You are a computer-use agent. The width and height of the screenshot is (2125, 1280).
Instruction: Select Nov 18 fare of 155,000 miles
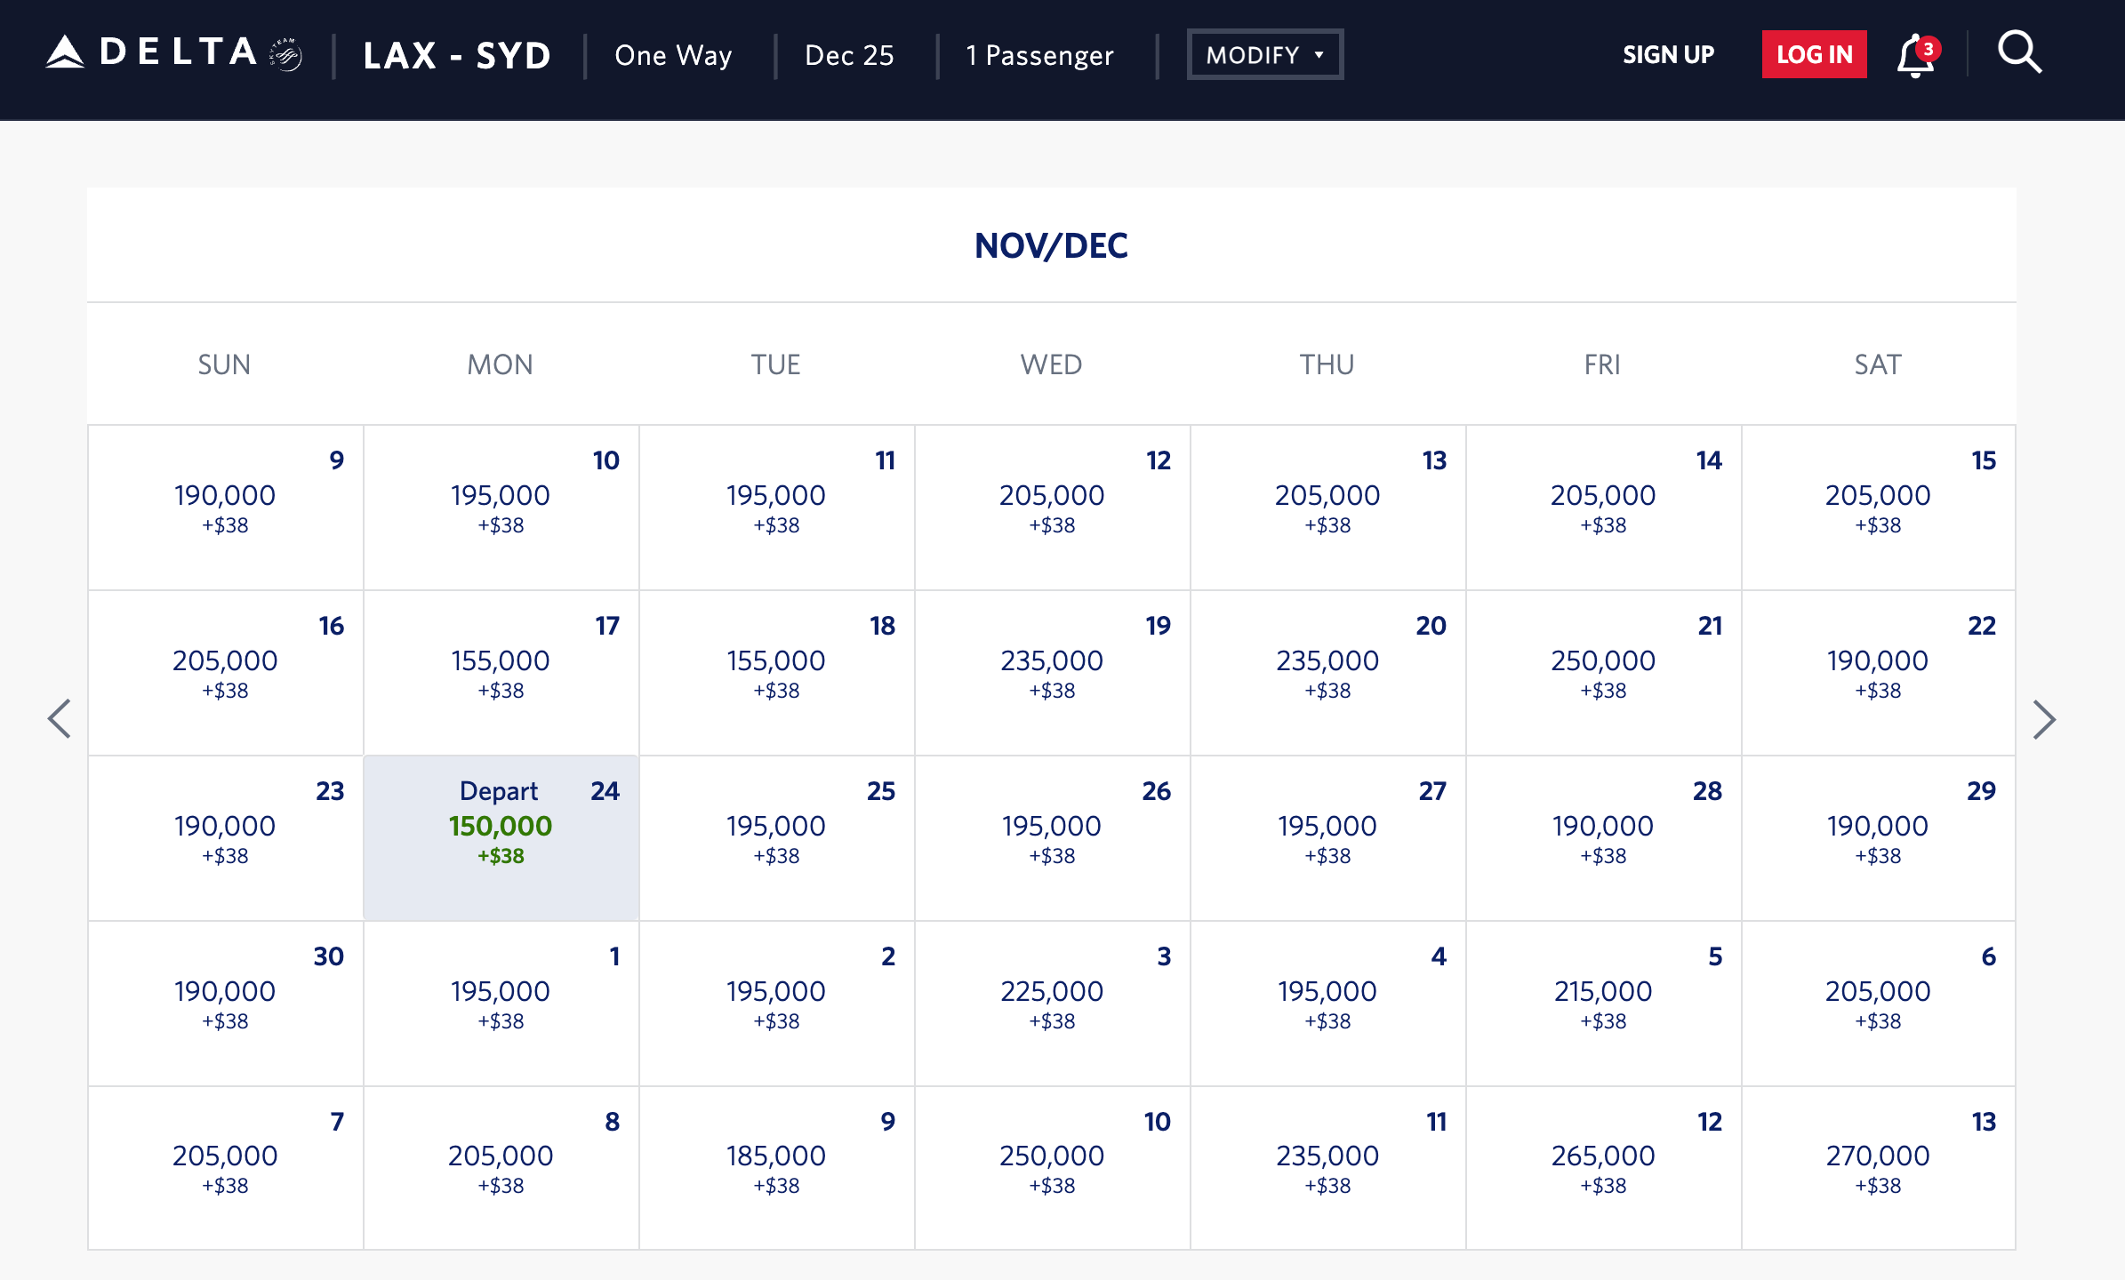coord(777,673)
